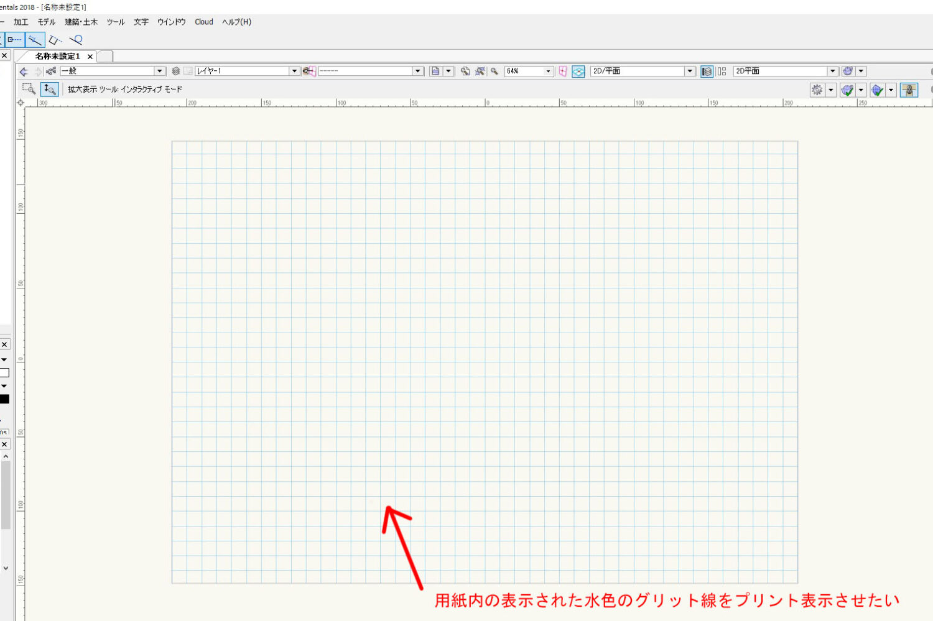Toggle the clip cube icon on the mode bar
The image size is (933, 621).
point(909,90)
